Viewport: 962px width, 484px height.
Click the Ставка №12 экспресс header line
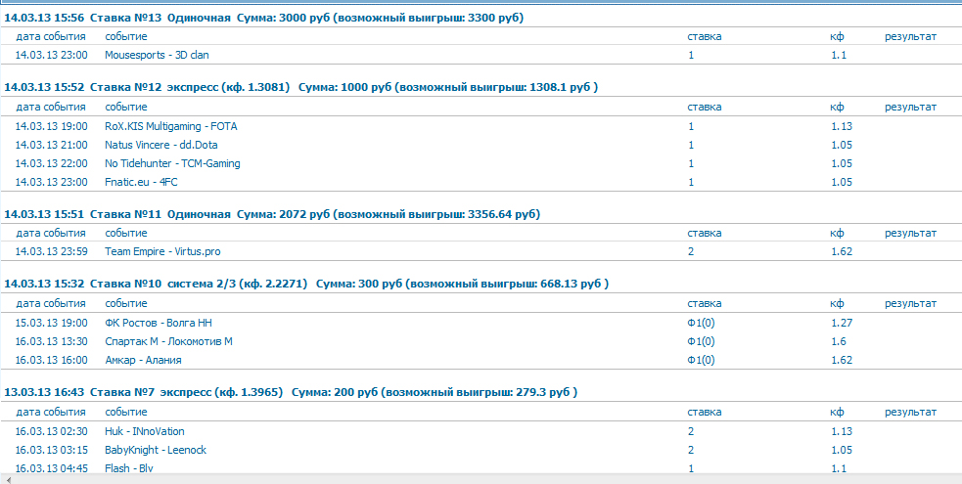pyautogui.click(x=301, y=87)
